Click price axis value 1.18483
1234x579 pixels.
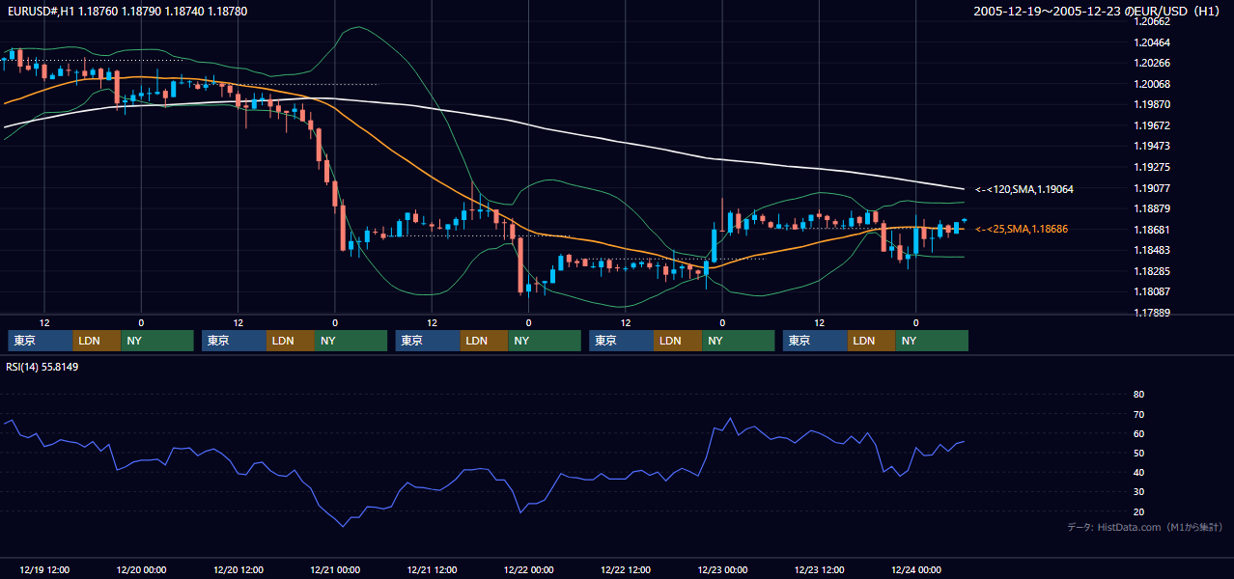tap(1152, 250)
